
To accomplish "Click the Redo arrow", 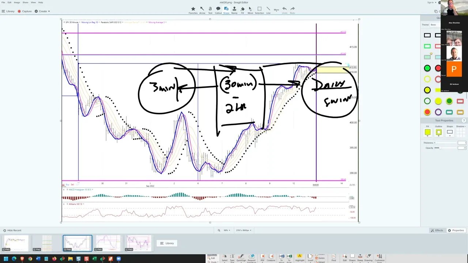I will 292,10.
